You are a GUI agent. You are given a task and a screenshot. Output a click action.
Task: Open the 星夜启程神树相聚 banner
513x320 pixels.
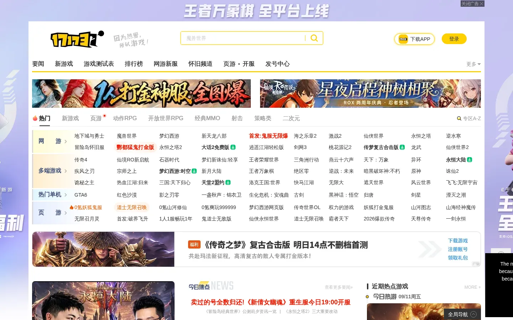tap(370, 94)
